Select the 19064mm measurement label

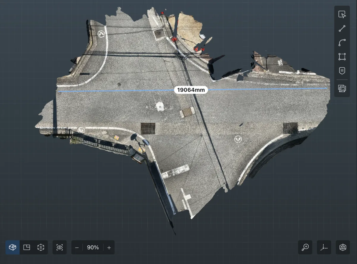point(191,90)
